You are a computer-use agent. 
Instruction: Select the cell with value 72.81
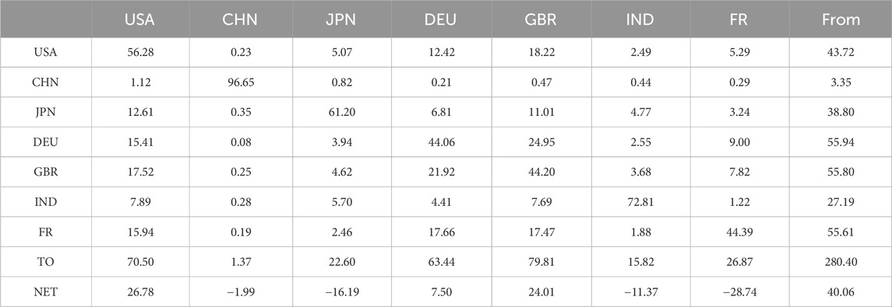click(x=640, y=203)
